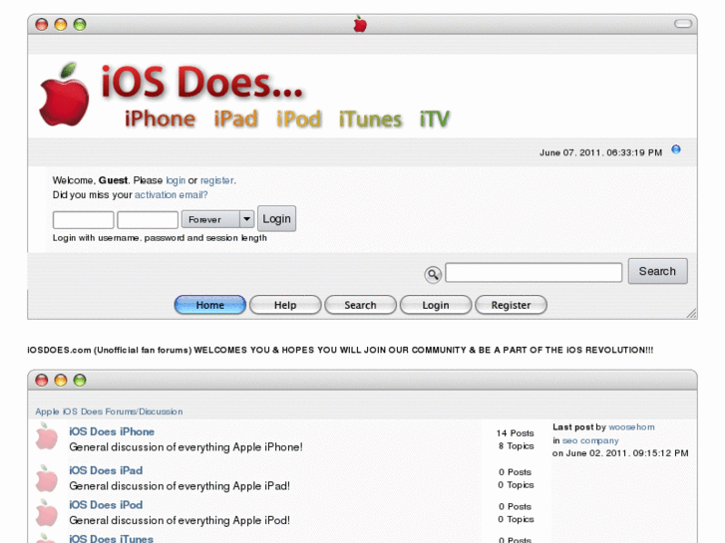Image resolution: width=725 pixels, height=543 pixels.
Task: Click the apple icon beside iOS Does iPhone
Action: click(x=47, y=436)
